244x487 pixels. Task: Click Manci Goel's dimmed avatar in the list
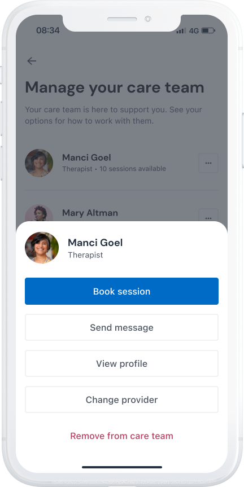tap(39, 163)
